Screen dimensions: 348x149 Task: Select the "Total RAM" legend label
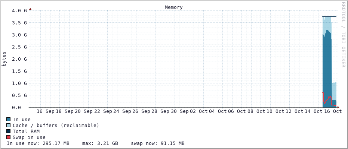click(26, 131)
